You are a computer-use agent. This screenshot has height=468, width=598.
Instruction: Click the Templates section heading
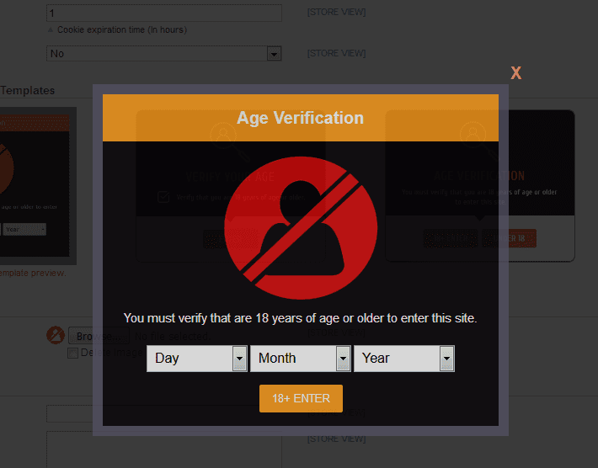pos(27,90)
